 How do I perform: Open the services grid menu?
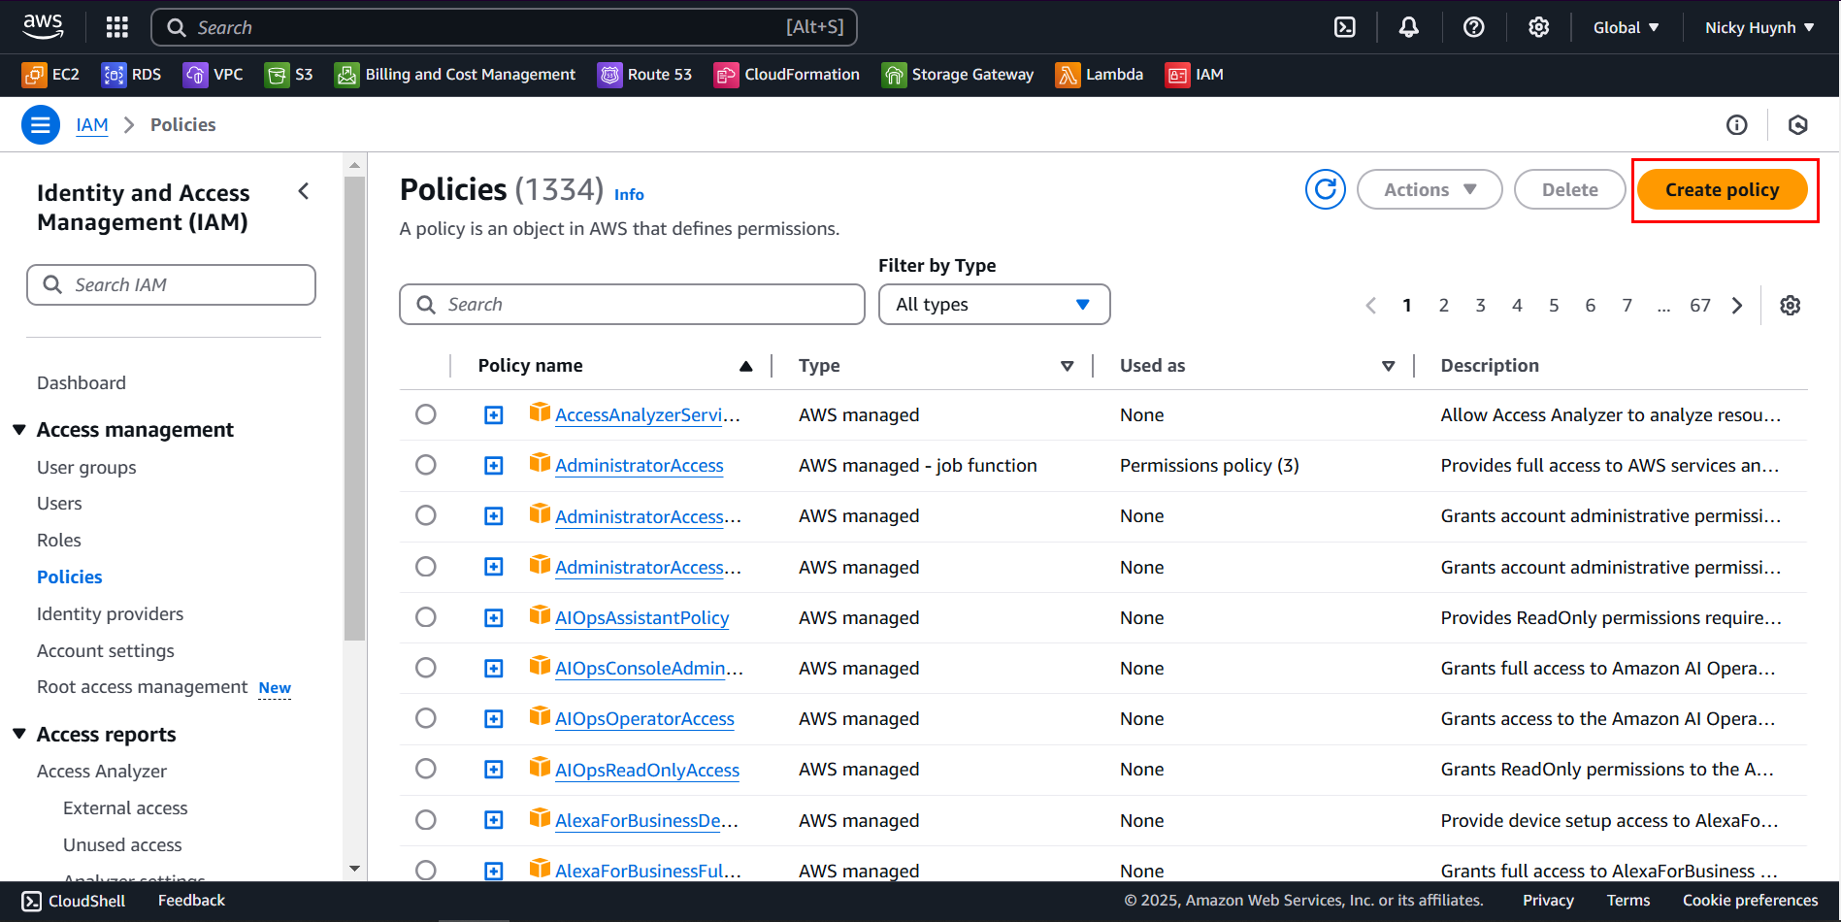(117, 27)
